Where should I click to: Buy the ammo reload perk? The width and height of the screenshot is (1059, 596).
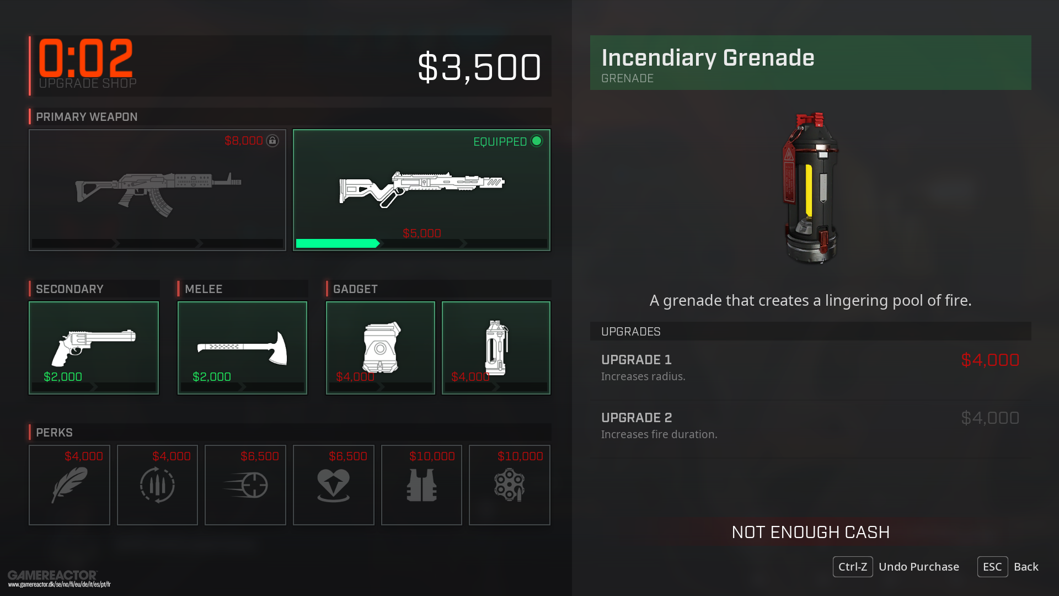[157, 485]
